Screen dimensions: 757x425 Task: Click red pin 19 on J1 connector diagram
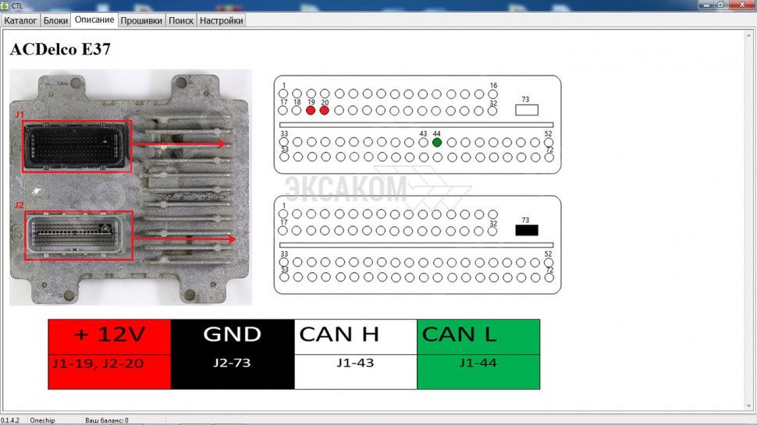(311, 111)
